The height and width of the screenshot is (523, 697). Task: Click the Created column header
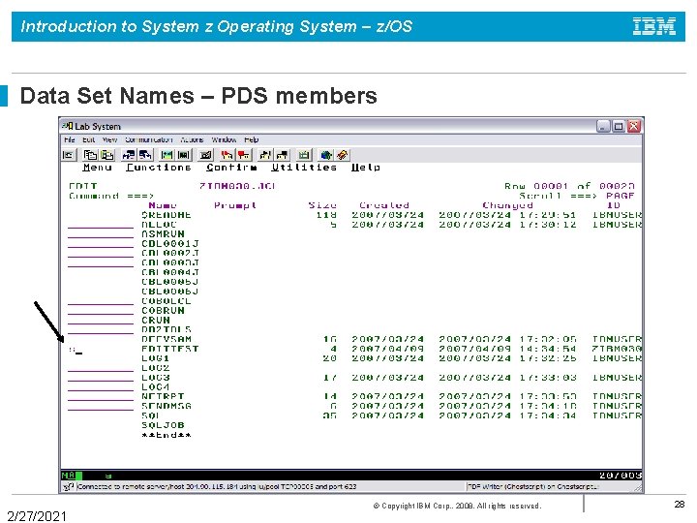click(x=384, y=205)
